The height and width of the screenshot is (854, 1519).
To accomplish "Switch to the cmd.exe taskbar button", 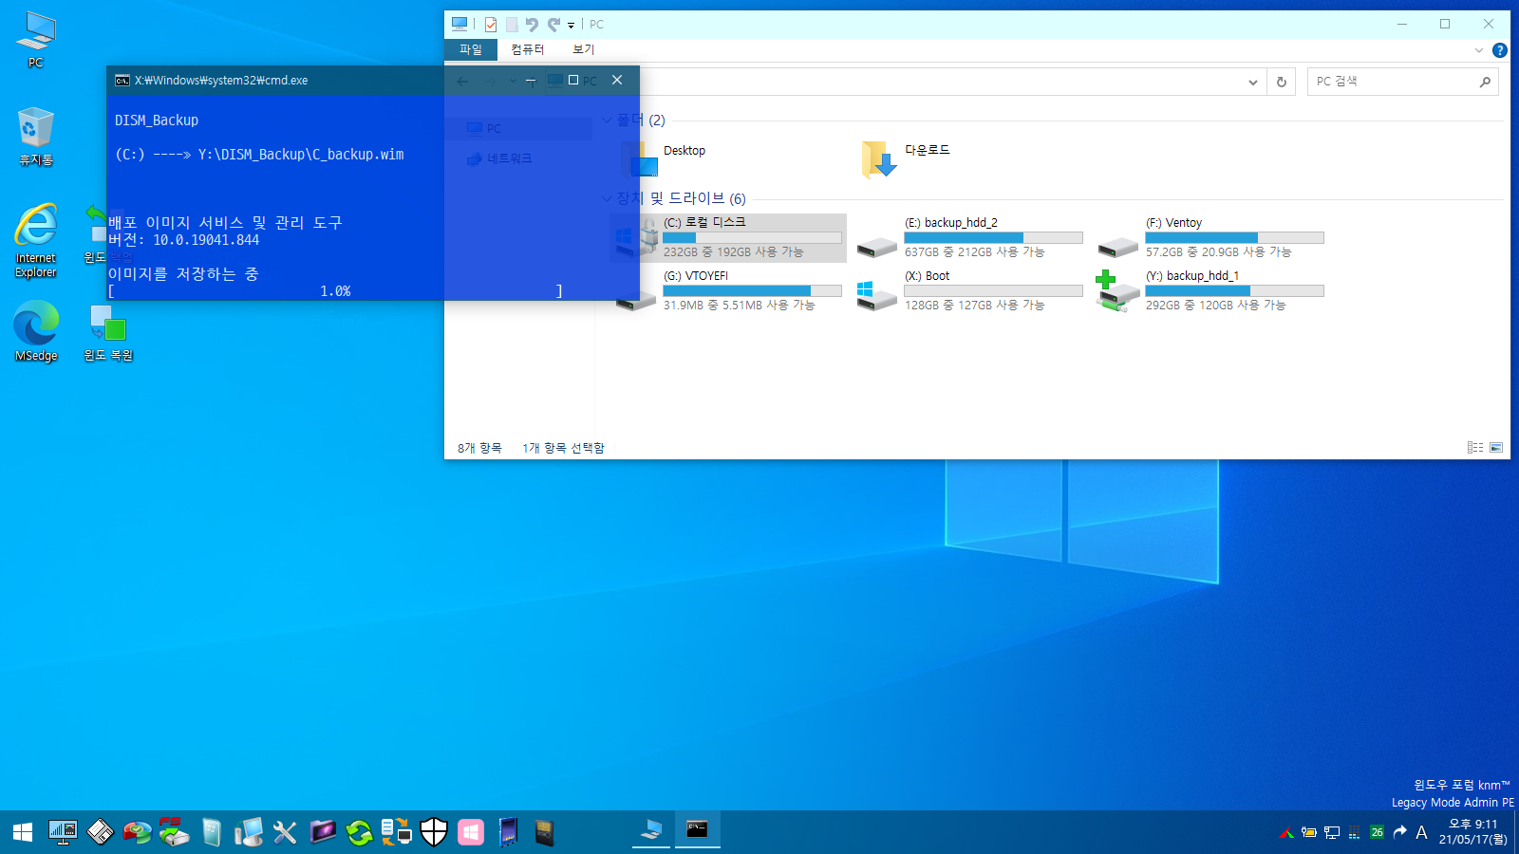I will 698,830.
